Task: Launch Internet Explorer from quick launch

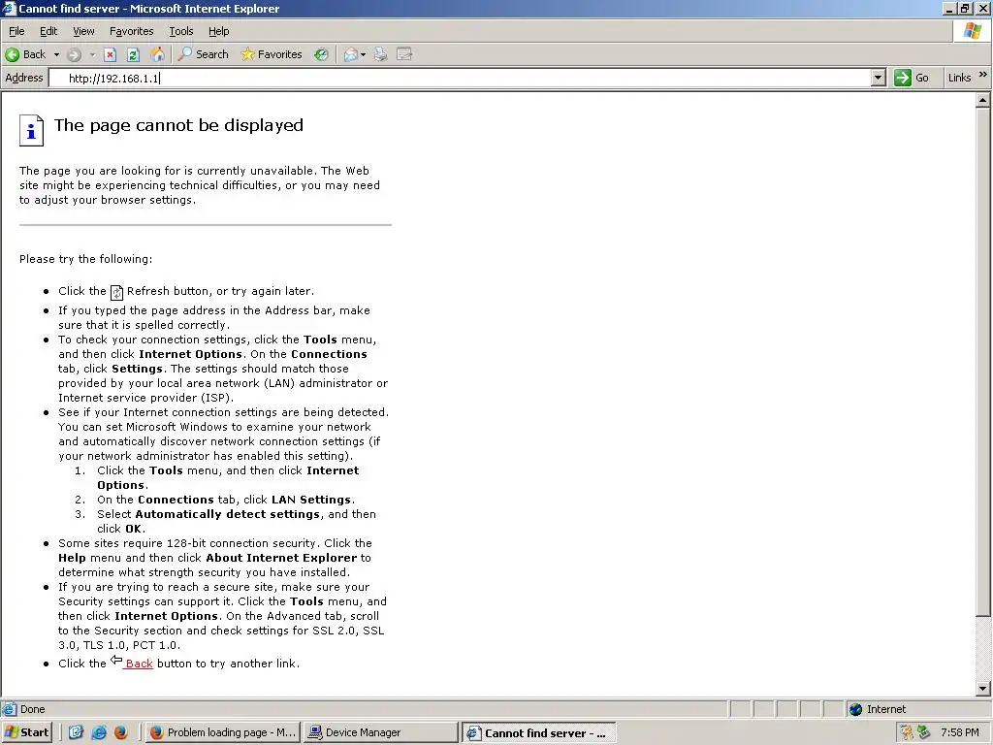Action: (x=99, y=732)
